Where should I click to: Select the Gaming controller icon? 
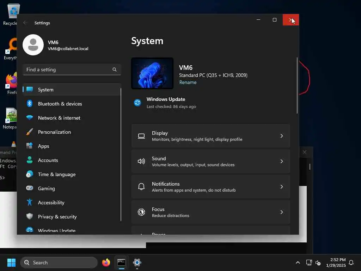click(30, 188)
